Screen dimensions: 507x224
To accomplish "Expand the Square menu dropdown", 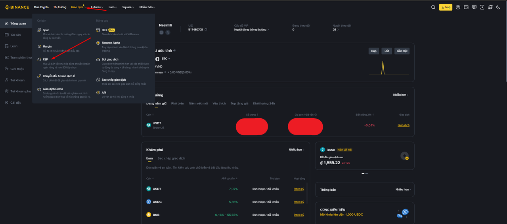I will 128,7.
